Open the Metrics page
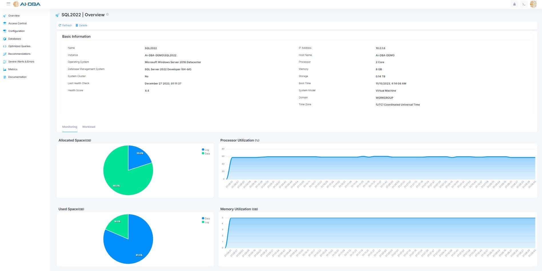 coord(13,69)
